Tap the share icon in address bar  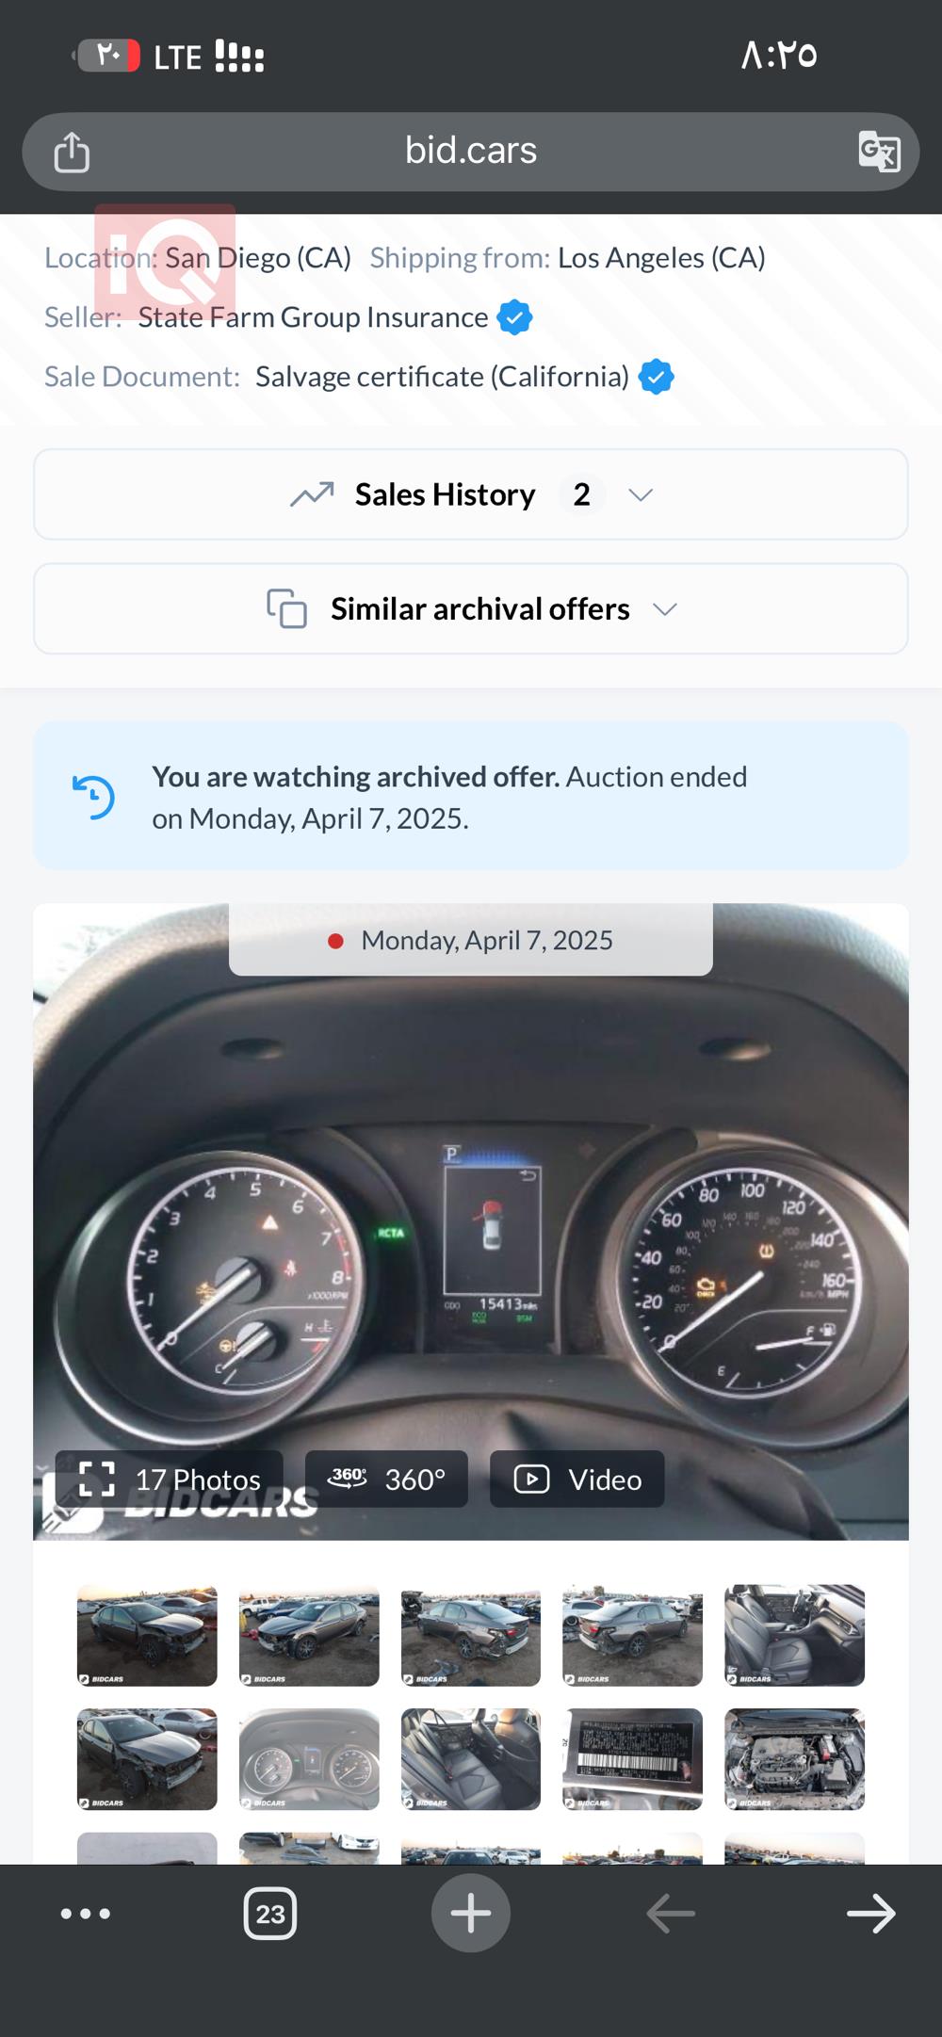pos(72,153)
